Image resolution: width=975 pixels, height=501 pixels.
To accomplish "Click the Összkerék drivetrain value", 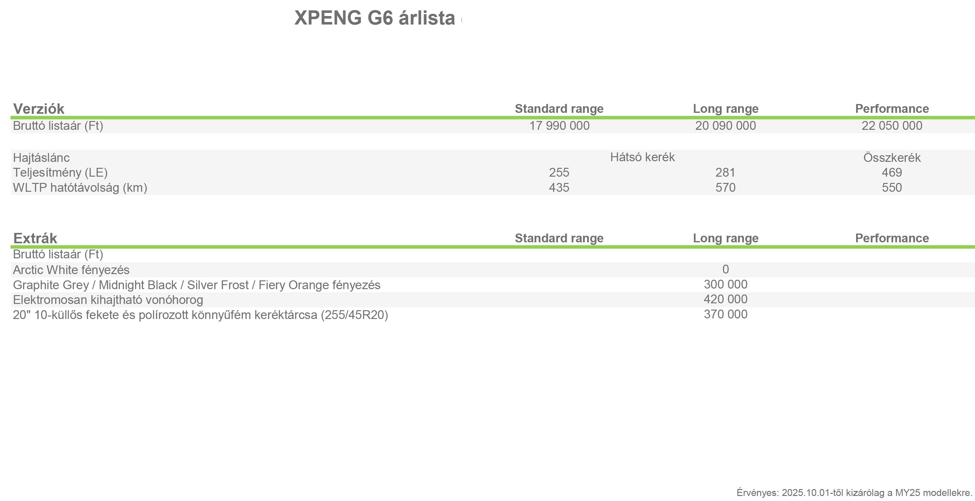I will coord(892,157).
